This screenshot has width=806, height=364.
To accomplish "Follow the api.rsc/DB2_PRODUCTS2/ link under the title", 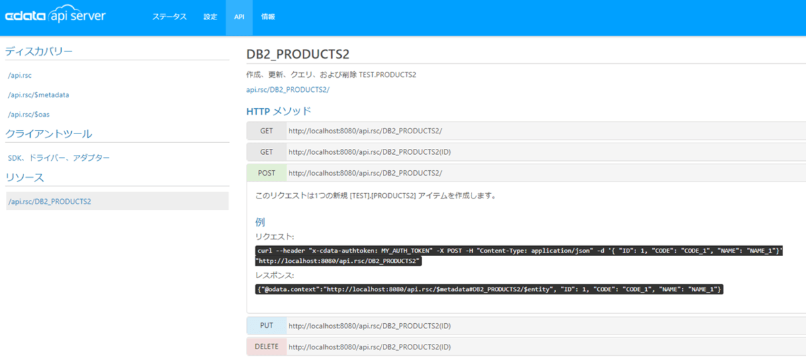I will point(287,89).
